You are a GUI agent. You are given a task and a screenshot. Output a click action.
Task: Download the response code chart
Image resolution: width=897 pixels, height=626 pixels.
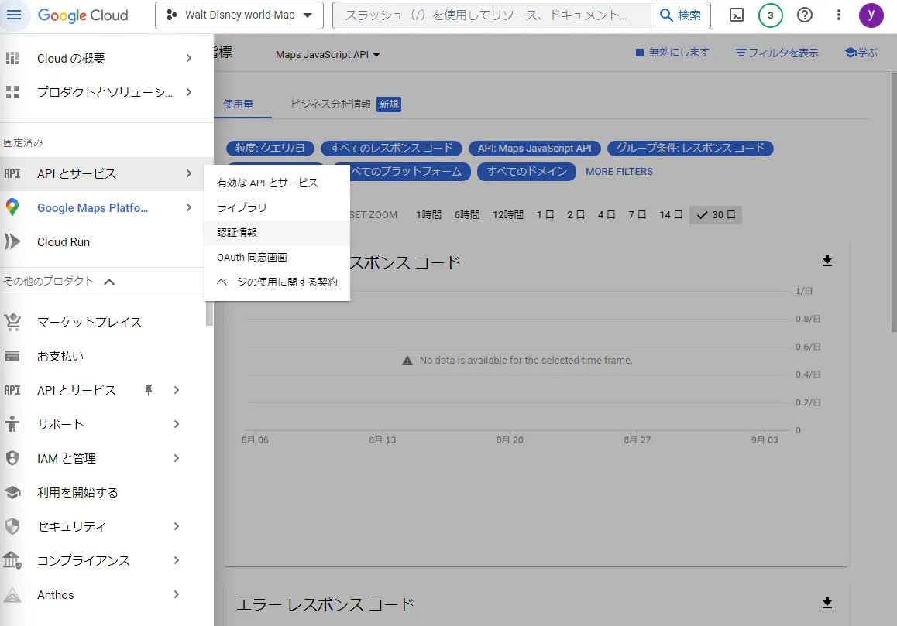pos(827,262)
